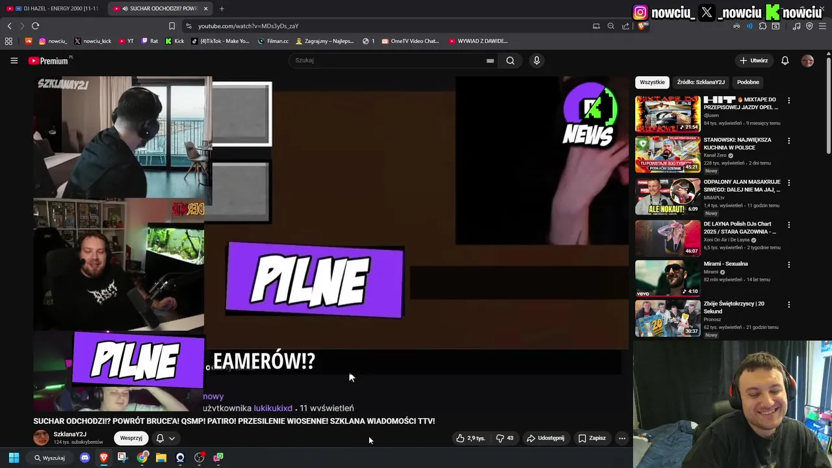Open Brave browser from the taskbar
The width and height of the screenshot is (832, 468).
coord(103,458)
